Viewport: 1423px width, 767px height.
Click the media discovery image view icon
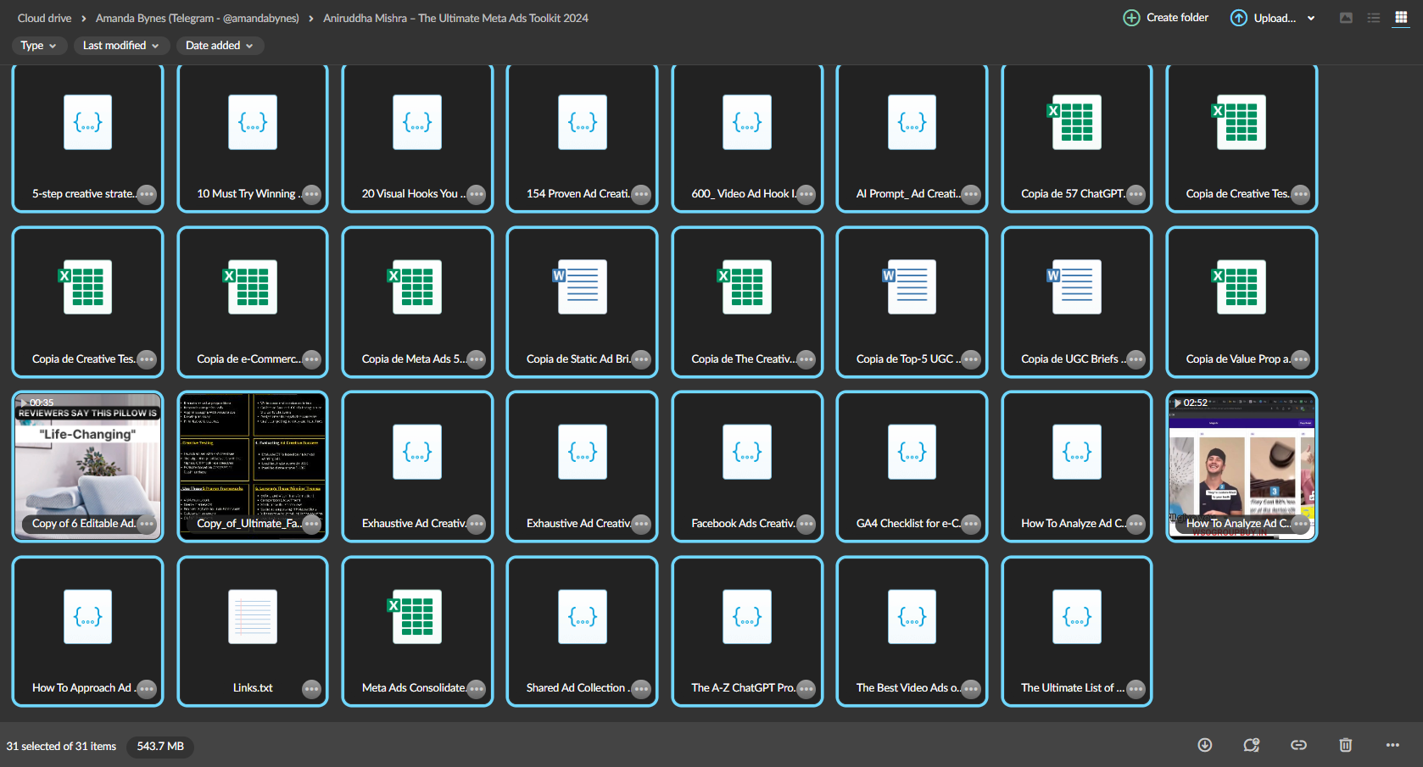[x=1346, y=18]
